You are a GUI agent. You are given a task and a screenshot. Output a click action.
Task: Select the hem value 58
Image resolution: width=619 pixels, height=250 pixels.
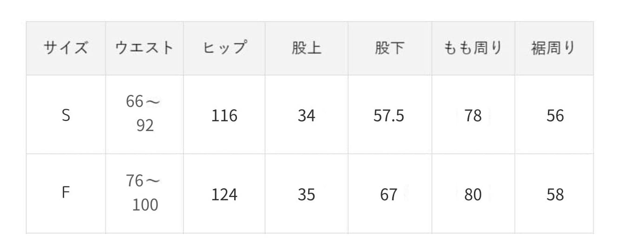tap(555, 194)
